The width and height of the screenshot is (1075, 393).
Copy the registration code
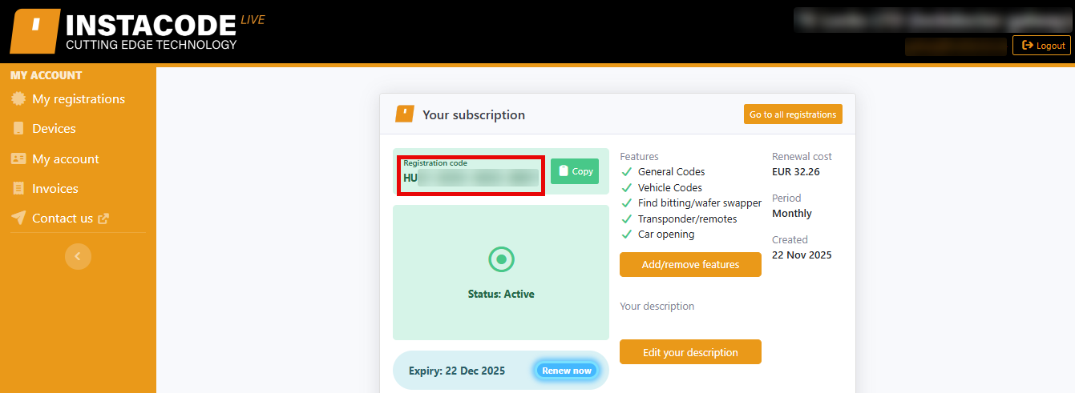point(575,171)
